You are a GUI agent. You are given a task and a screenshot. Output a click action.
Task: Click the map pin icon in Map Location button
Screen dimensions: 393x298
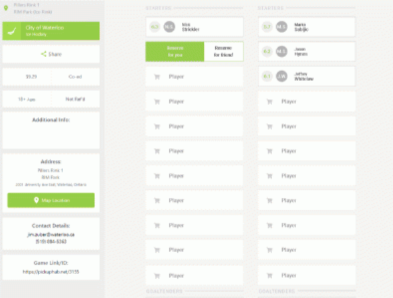tap(37, 200)
